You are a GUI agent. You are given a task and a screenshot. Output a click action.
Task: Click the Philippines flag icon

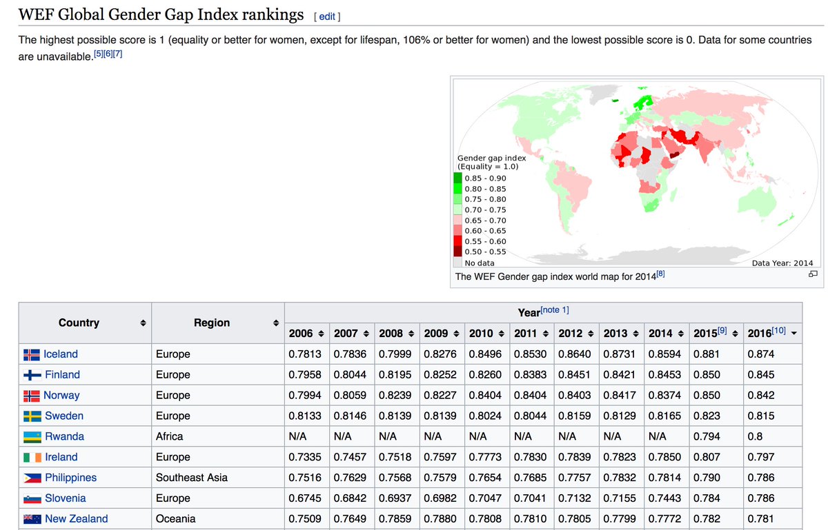pos(32,478)
